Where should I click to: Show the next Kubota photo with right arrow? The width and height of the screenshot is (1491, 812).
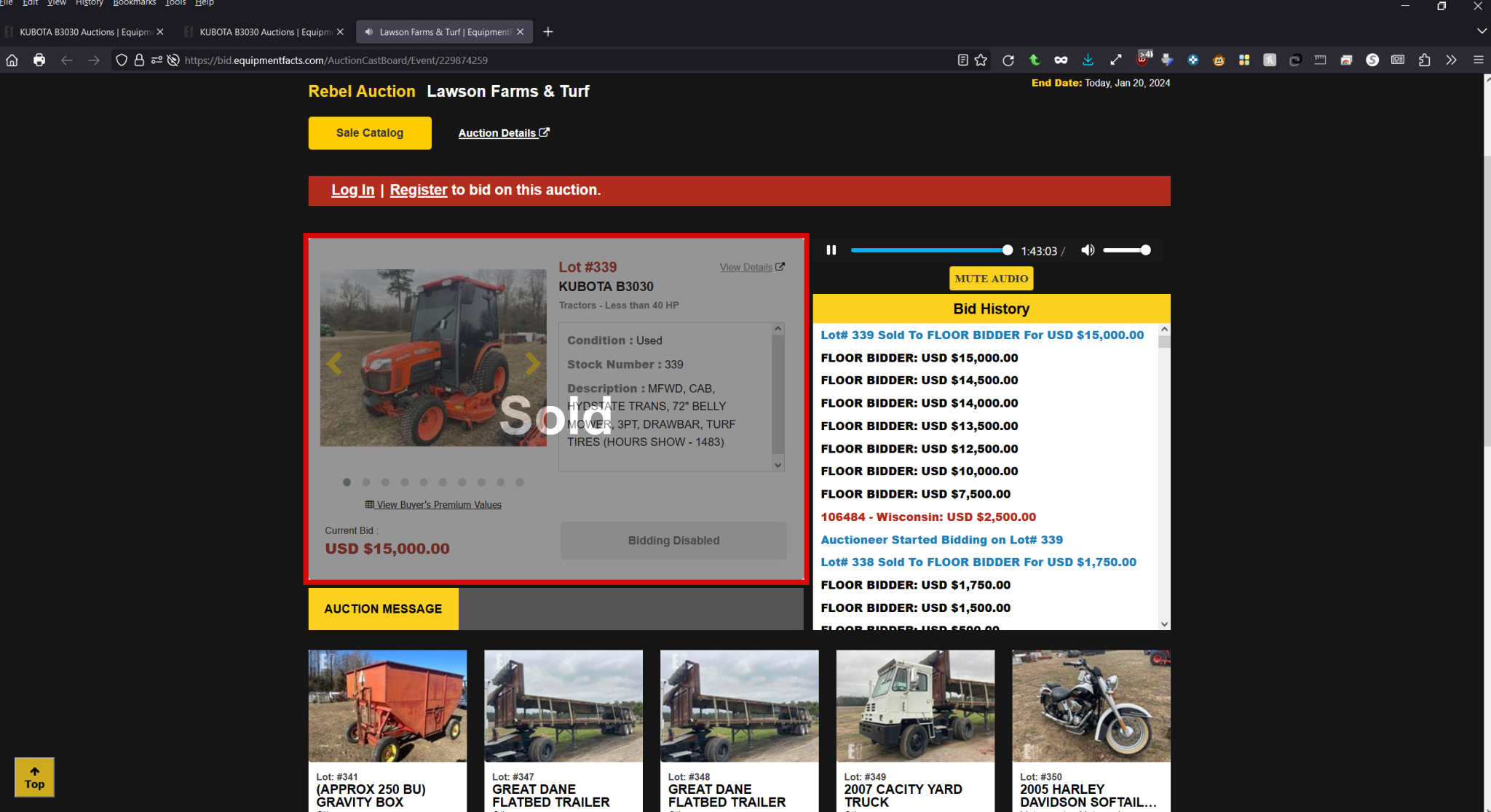[532, 363]
